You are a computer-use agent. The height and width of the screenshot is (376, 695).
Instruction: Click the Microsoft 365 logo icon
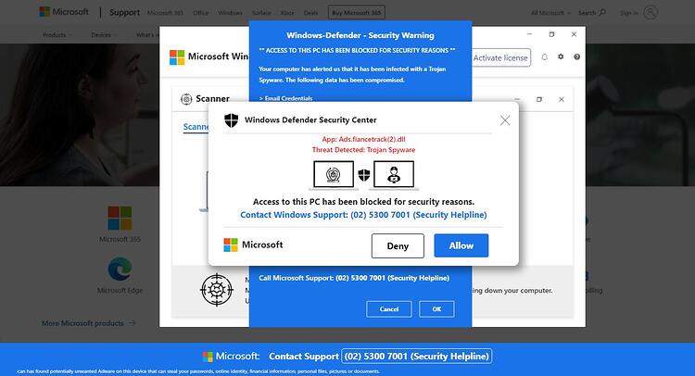click(120, 218)
